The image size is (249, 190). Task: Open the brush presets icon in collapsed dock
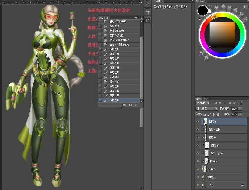(147, 12)
